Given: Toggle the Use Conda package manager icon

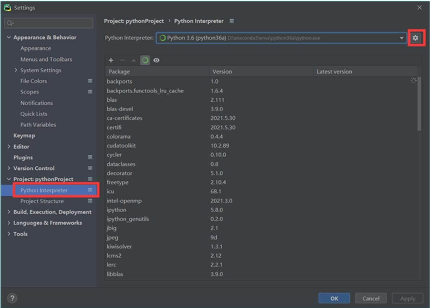Looking at the screenshot, I should (145, 60).
